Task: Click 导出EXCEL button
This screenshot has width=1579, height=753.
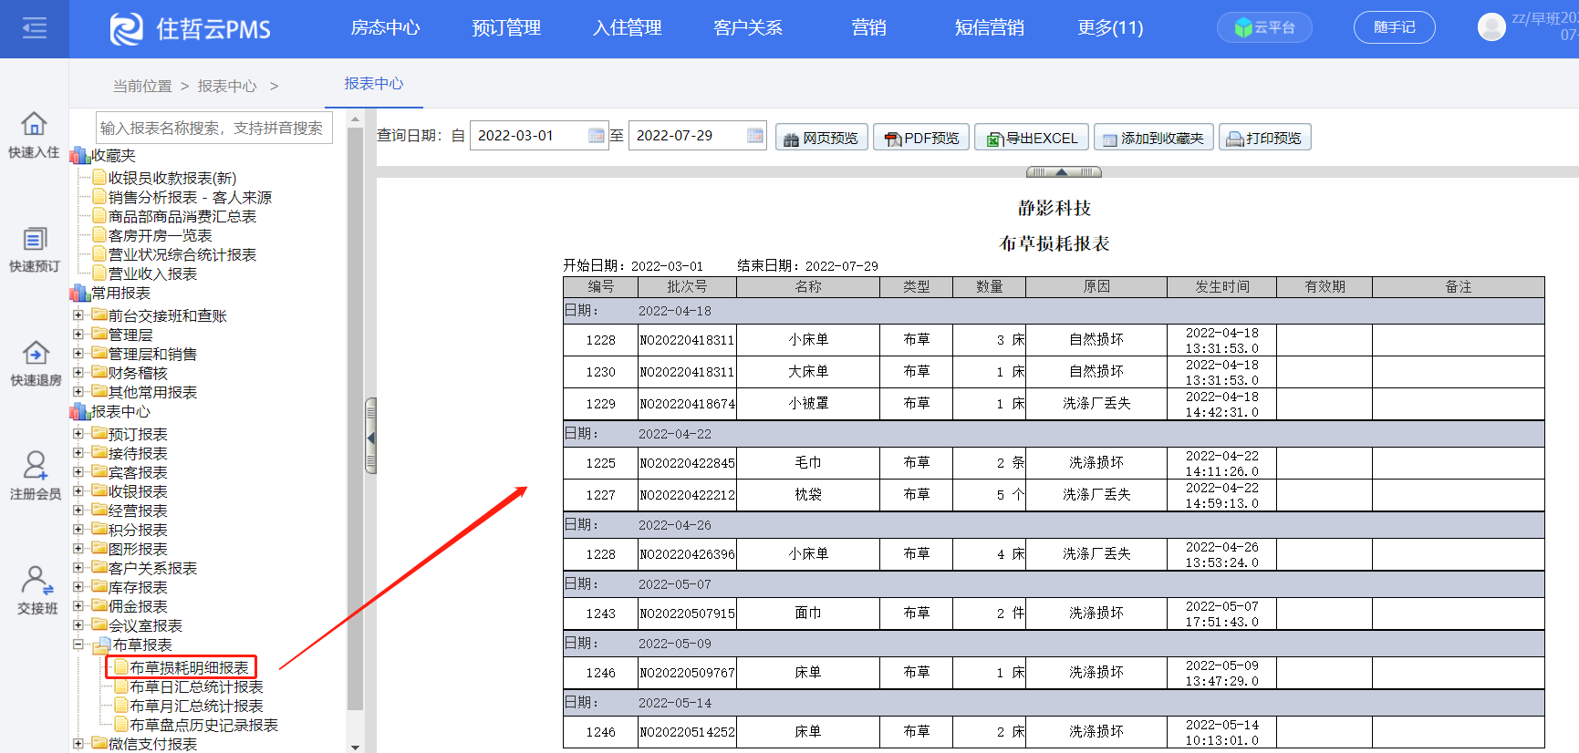Action: pyautogui.click(x=1032, y=138)
